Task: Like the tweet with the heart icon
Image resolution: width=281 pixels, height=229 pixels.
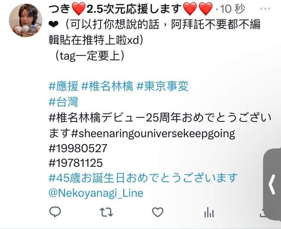Action: (x=158, y=212)
